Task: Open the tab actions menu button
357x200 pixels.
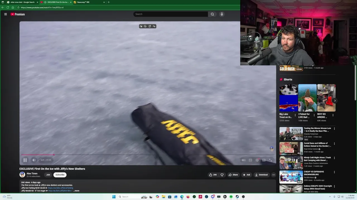Action: pos(3,2)
